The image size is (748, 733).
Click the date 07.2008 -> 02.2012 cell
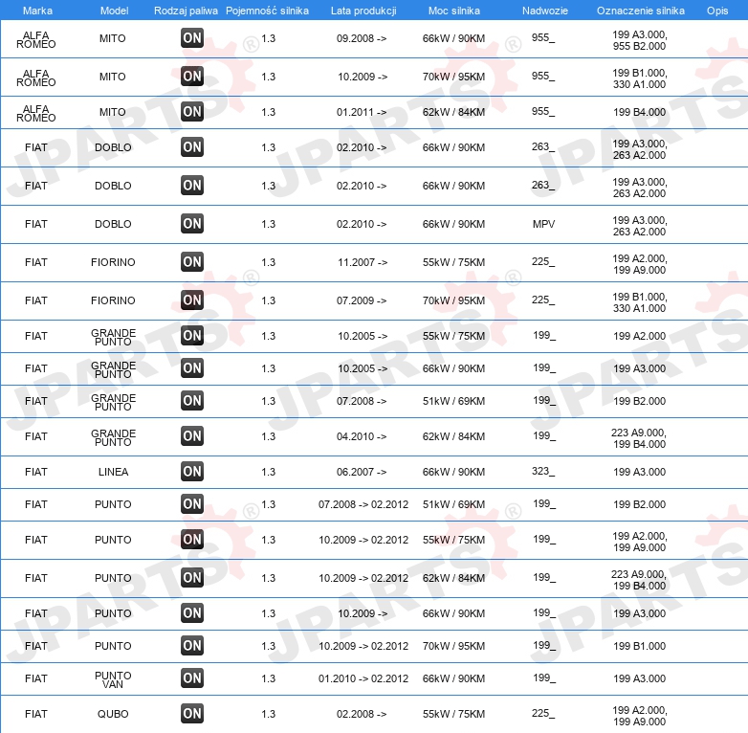363,504
